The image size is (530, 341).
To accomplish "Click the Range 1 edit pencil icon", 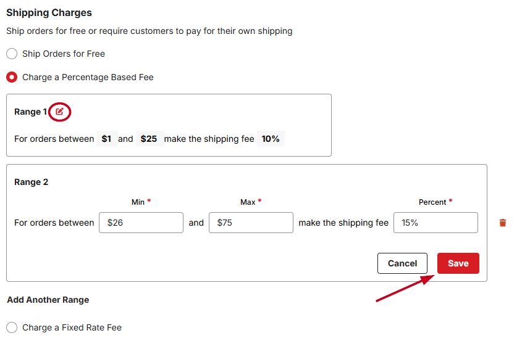I will (x=59, y=112).
